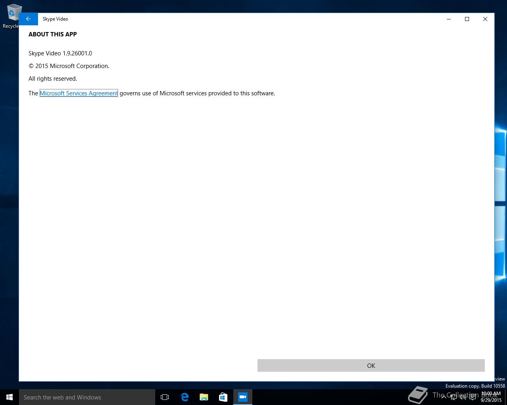Focus the Search the web and Windows box
The image size is (507, 405).
tap(87, 397)
